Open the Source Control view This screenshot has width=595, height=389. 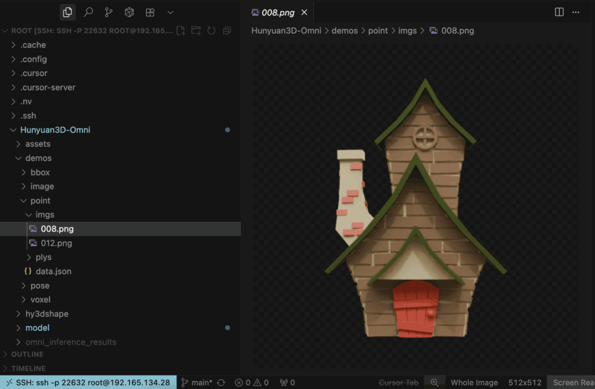[109, 12]
